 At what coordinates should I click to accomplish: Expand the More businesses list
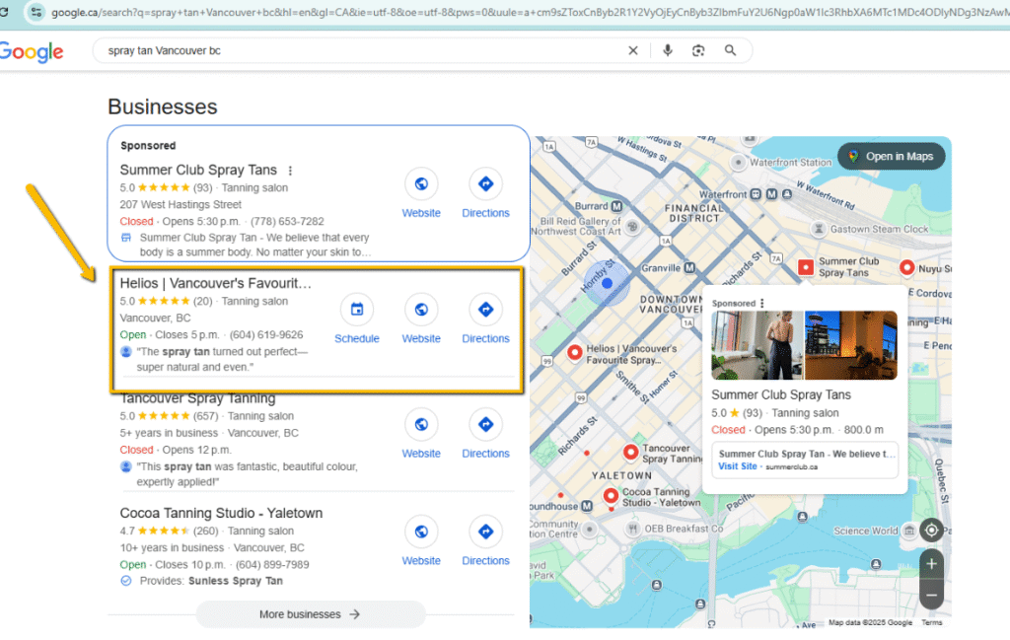click(x=310, y=614)
